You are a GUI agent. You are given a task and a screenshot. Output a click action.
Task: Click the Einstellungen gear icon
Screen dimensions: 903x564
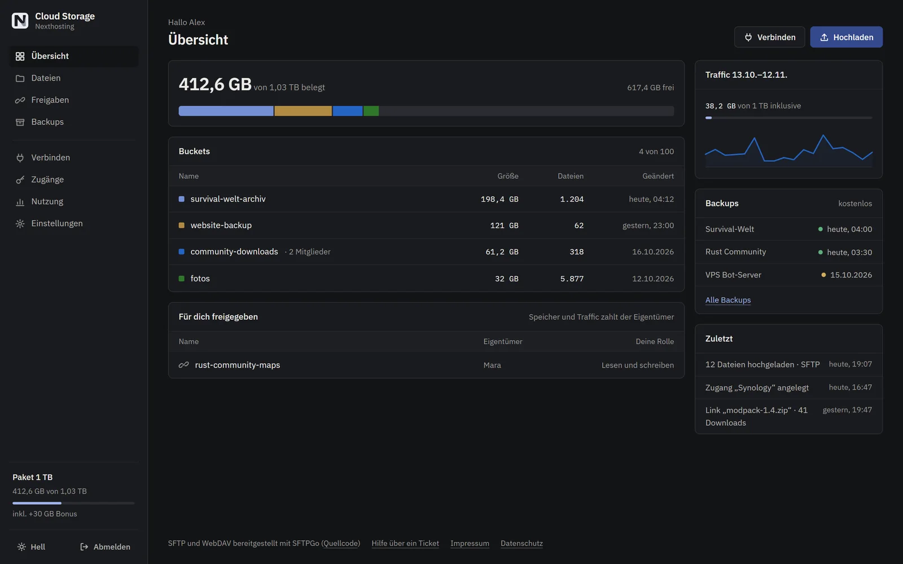pos(20,224)
